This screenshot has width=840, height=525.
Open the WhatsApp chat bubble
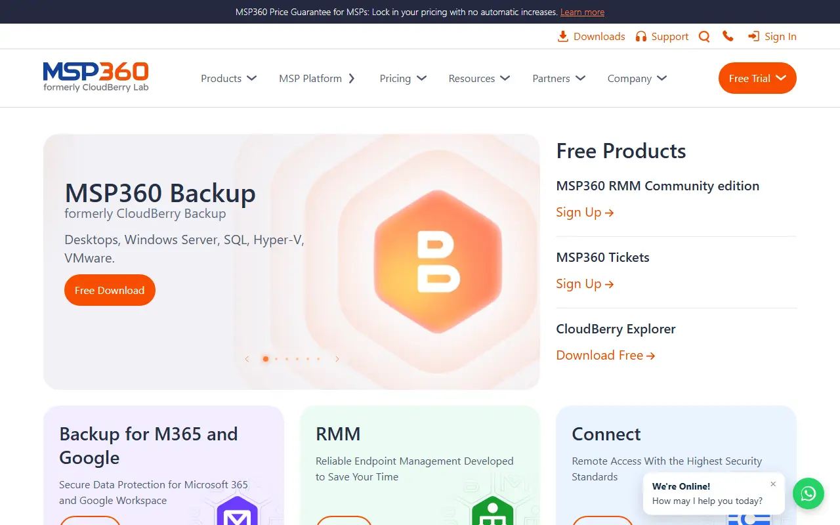click(808, 493)
